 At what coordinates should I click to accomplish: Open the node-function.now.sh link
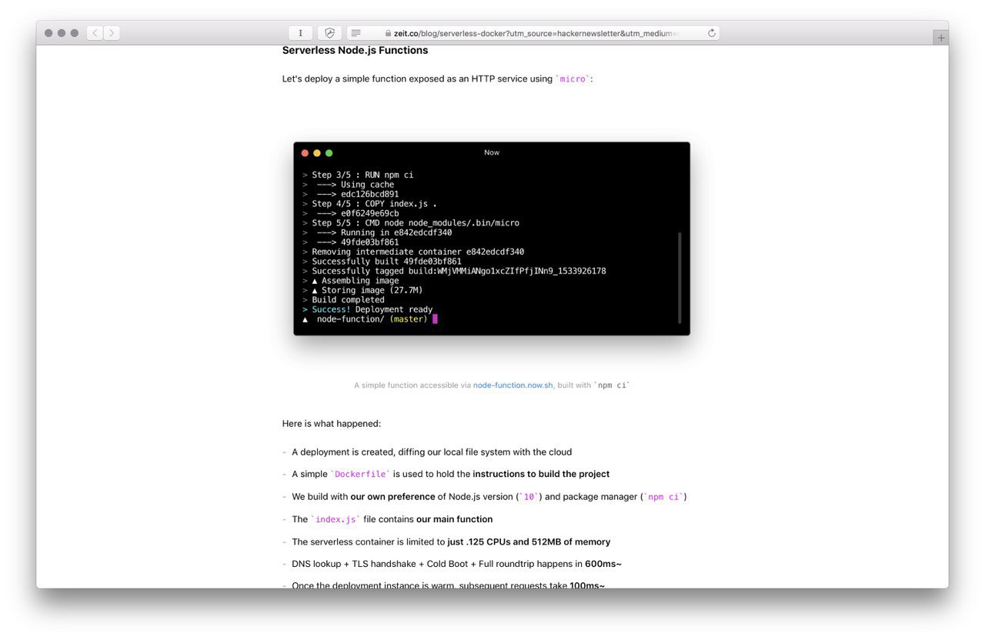(x=513, y=385)
